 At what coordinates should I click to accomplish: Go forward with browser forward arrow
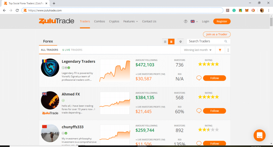[11, 10]
